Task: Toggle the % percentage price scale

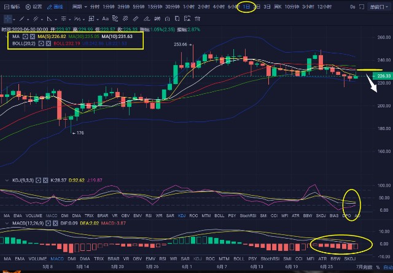Action: click(378, 267)
